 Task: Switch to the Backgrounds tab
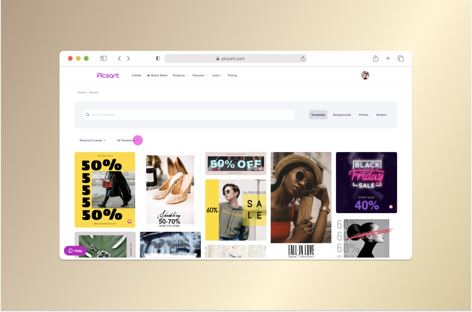(342, 115)
